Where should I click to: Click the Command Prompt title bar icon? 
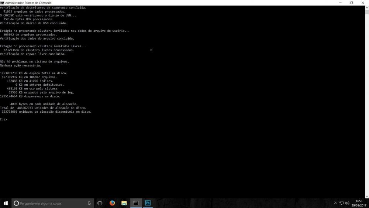click(x=2, y=3)
